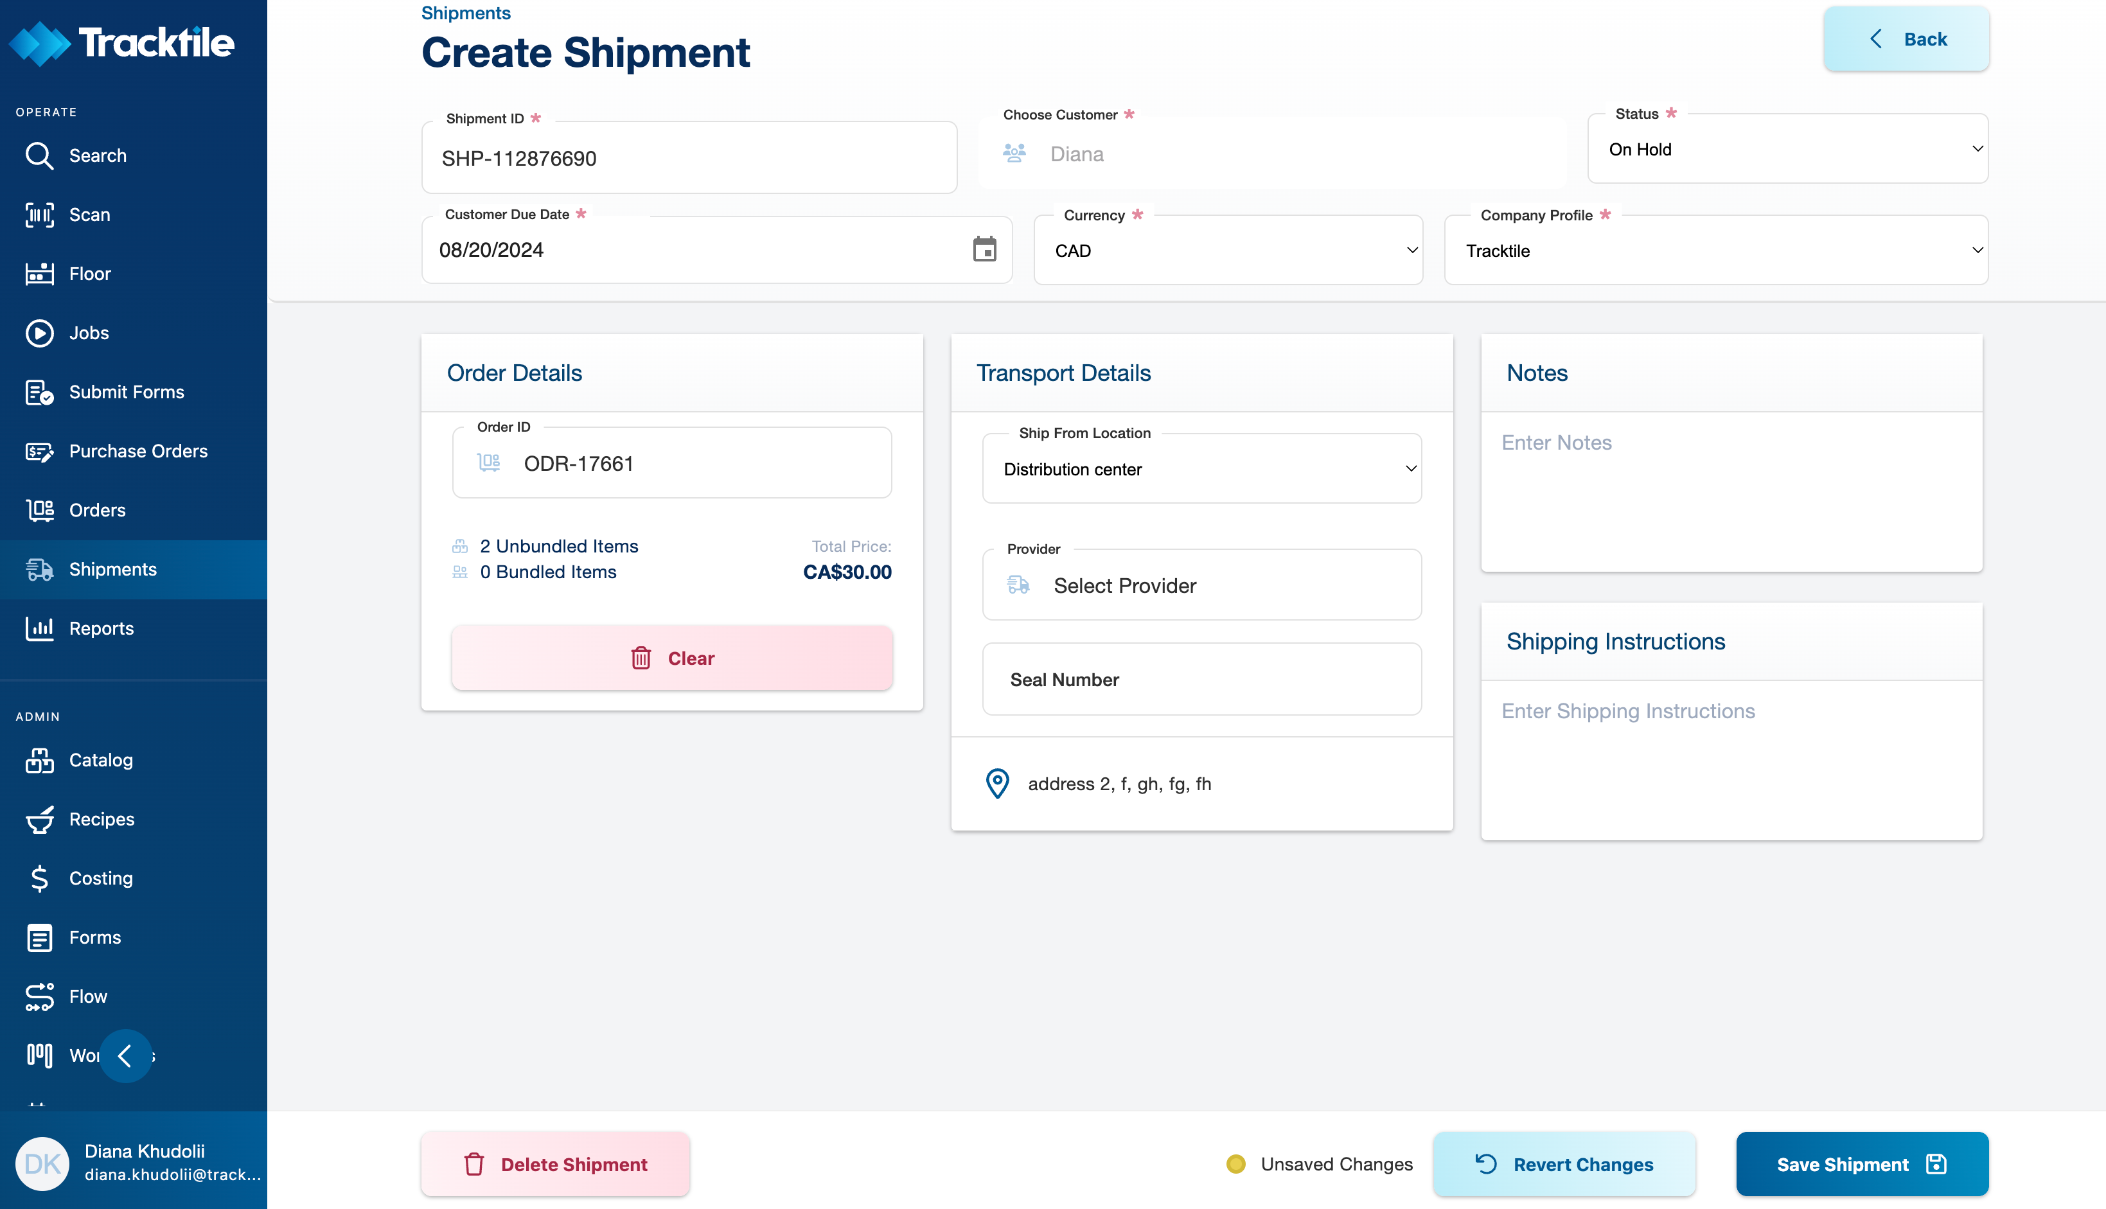Expand Ship From Location dropdown
The height and width of the screenshot is (1209, 2106).
(x=1201, y=469)
